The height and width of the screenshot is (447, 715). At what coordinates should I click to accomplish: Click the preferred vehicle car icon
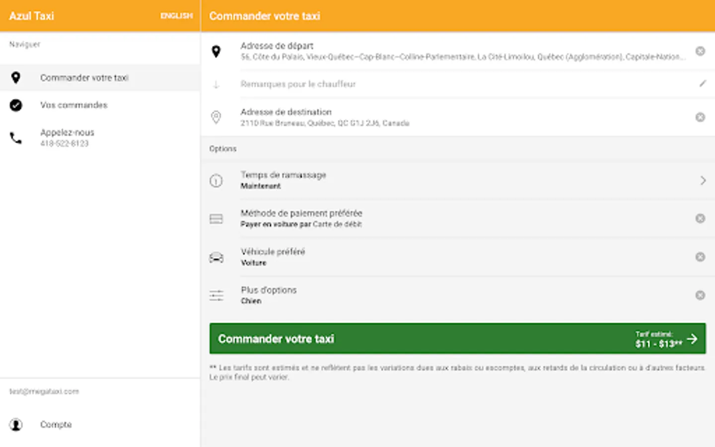coord(216,257)
